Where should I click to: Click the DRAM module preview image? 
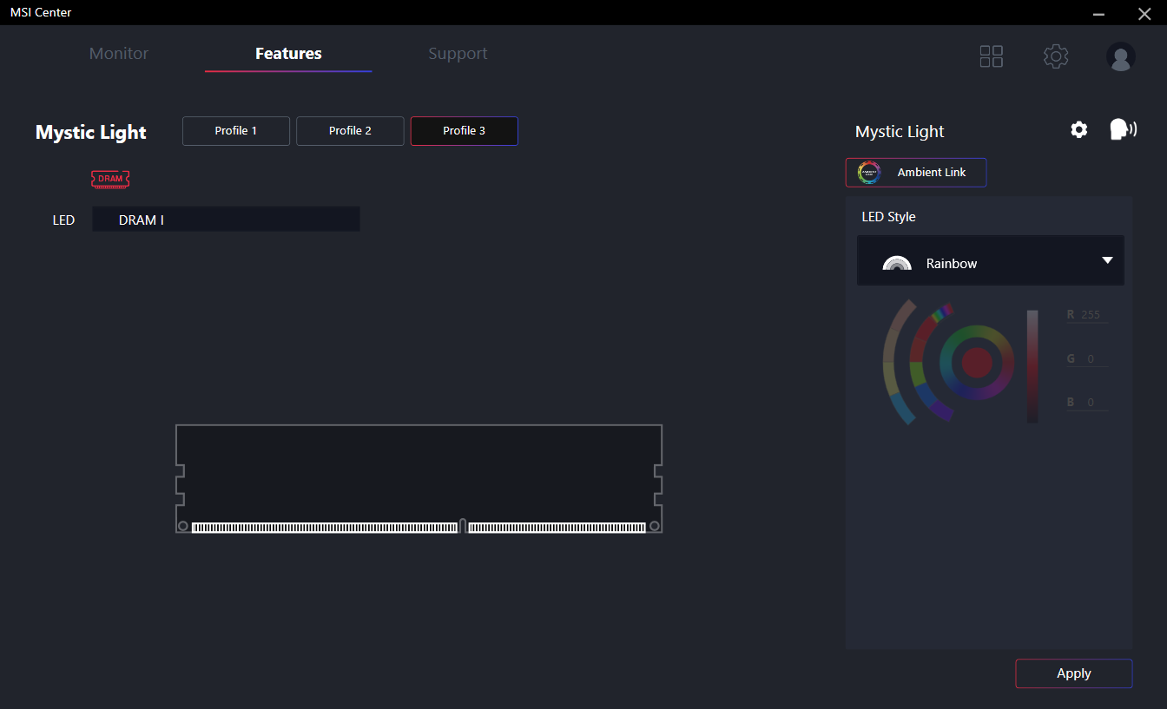click(419, 478)
